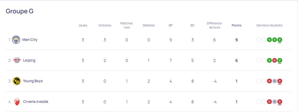This screenshot has height=112, width=298.
Task: Open the Young Boys team link
Action: tap(33, 81)
